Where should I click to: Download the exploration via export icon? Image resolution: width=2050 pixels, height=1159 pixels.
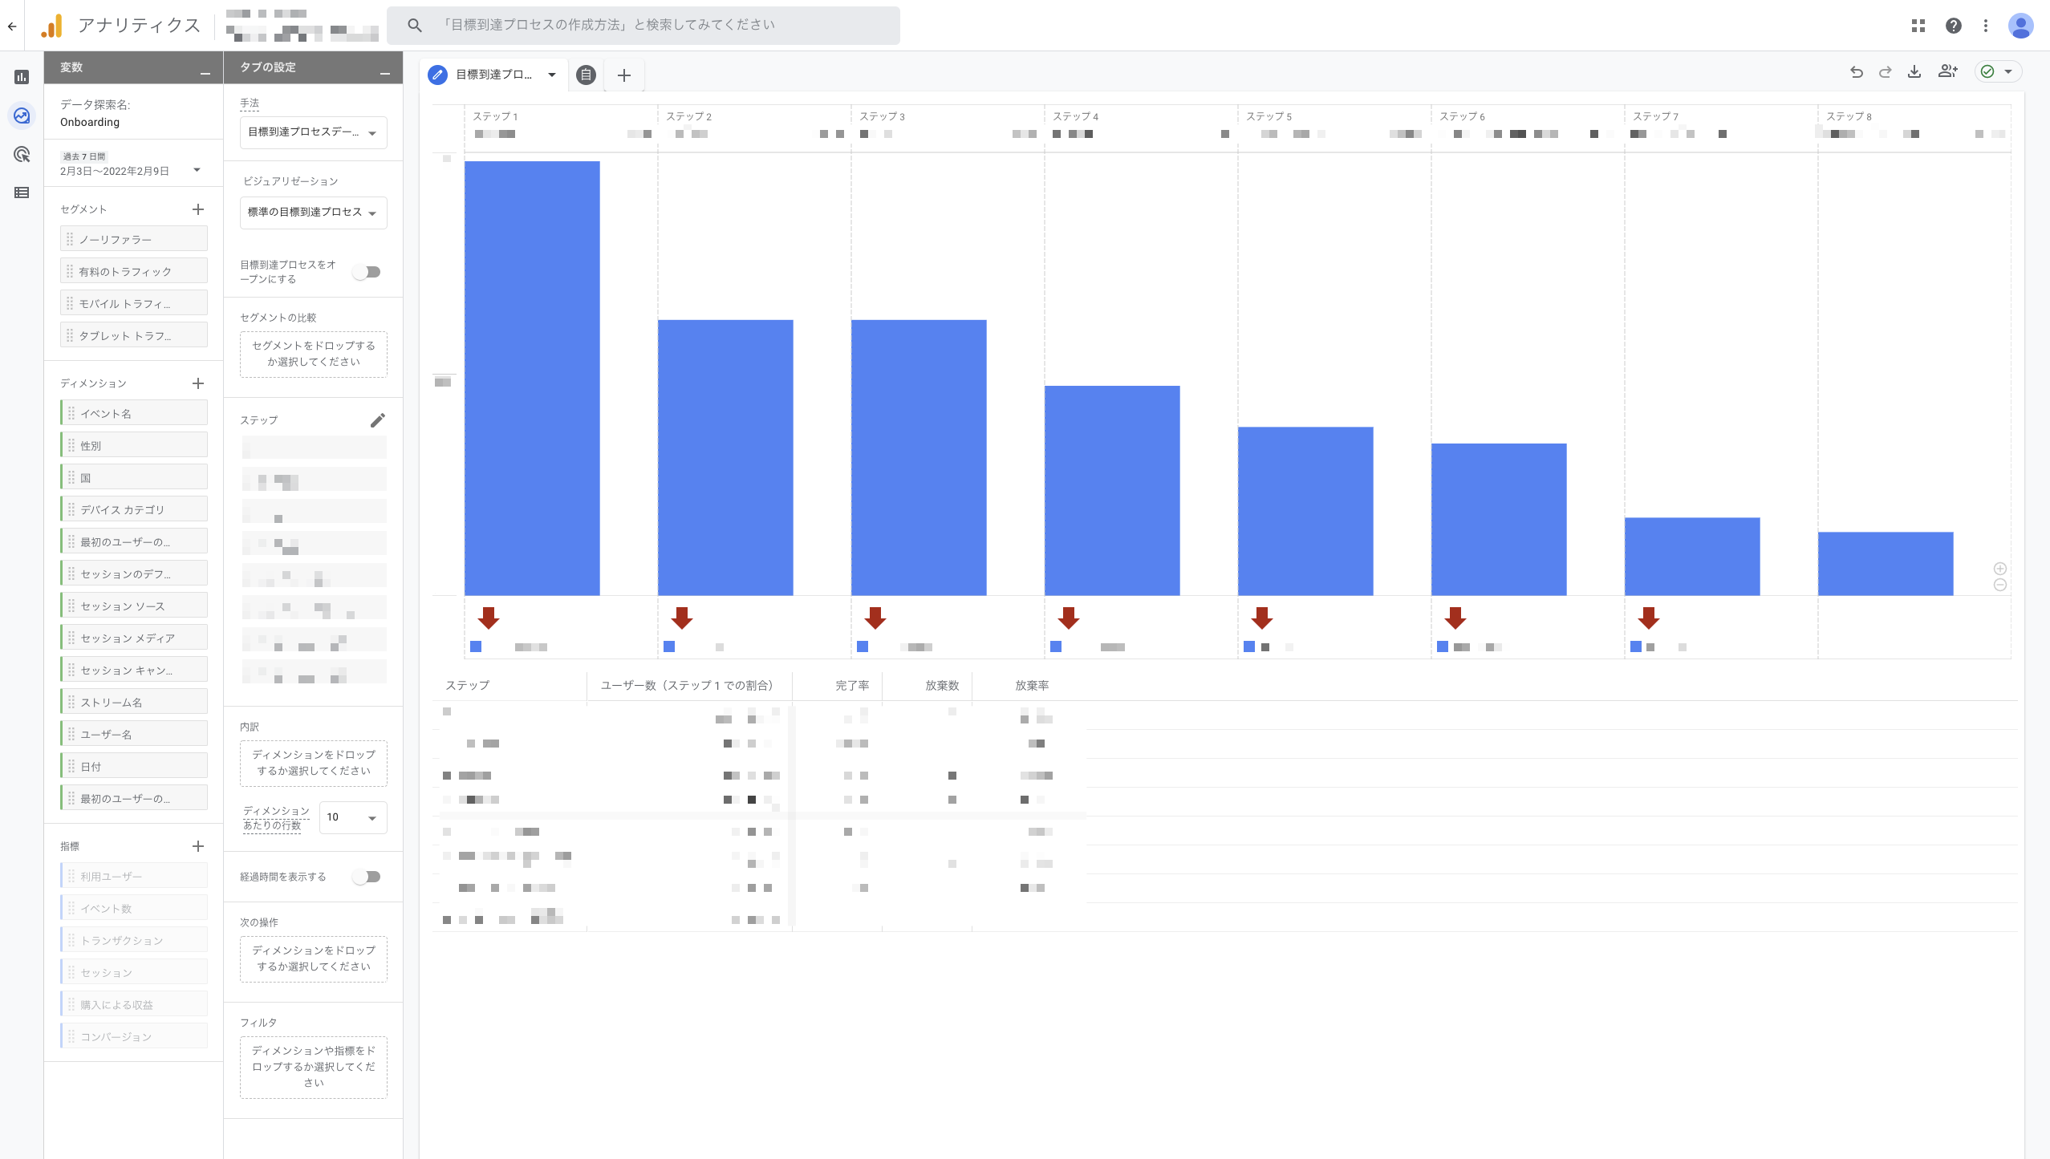(x=1914, y=72)
